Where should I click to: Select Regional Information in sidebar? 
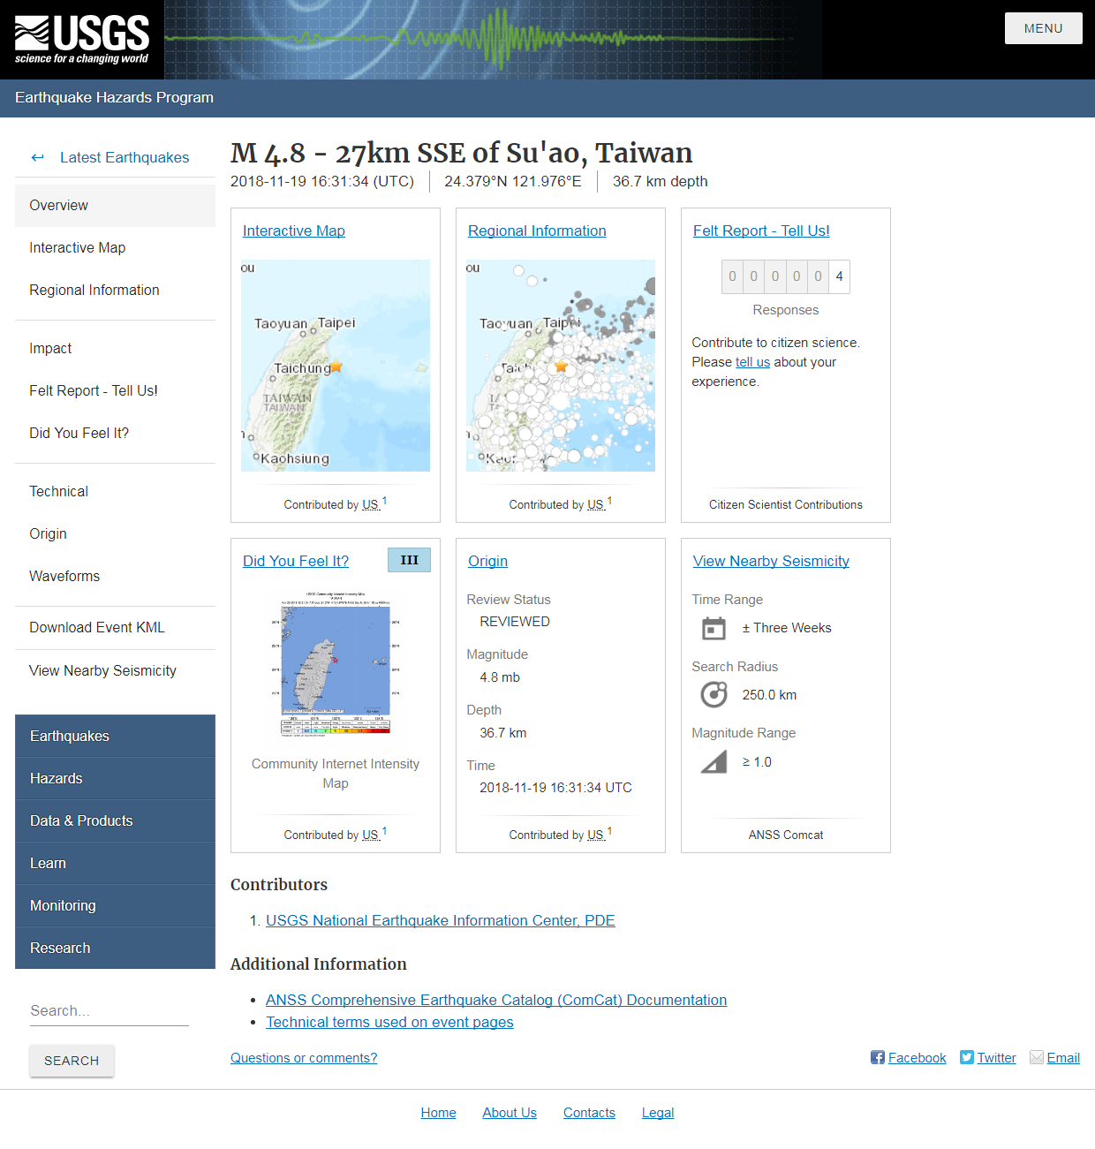pyautogui.click(x=115, y=290)
